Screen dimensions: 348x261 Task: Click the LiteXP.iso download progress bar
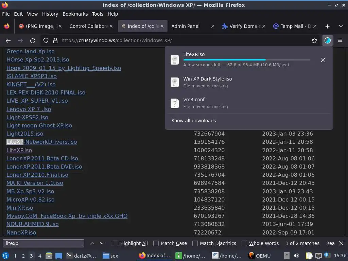click(x=247, y=60)
